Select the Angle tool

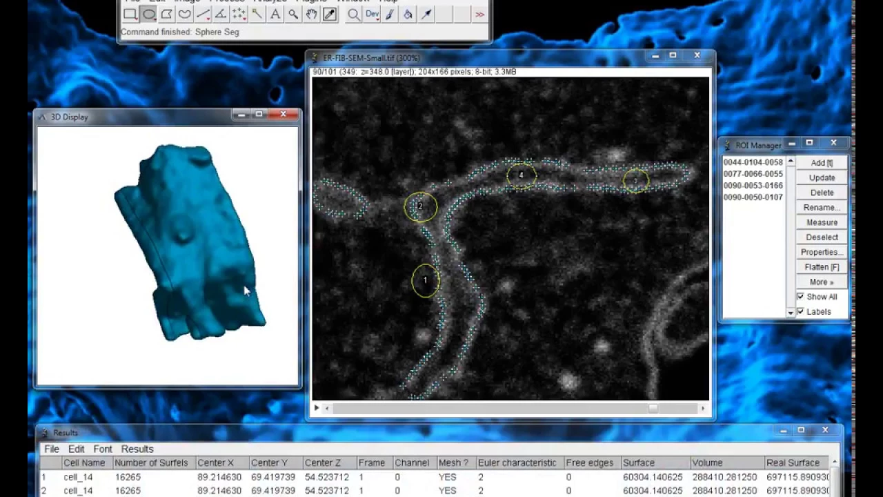point(221,14)
